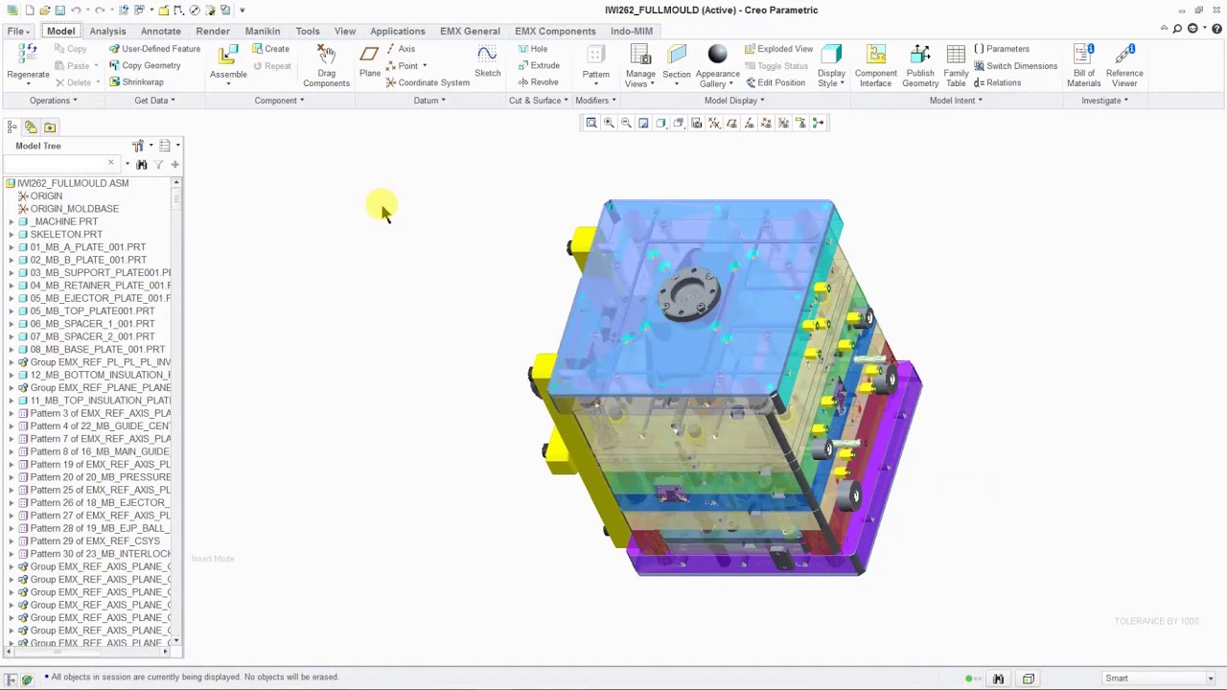The height and width of the screenshot is (690, 1227).
Task: Expand 01_MB_A_PLATE_001.PRT node
Action: (x=11, y=247)
